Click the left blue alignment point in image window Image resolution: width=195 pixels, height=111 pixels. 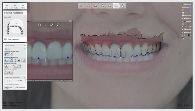(x=39, y=58)
